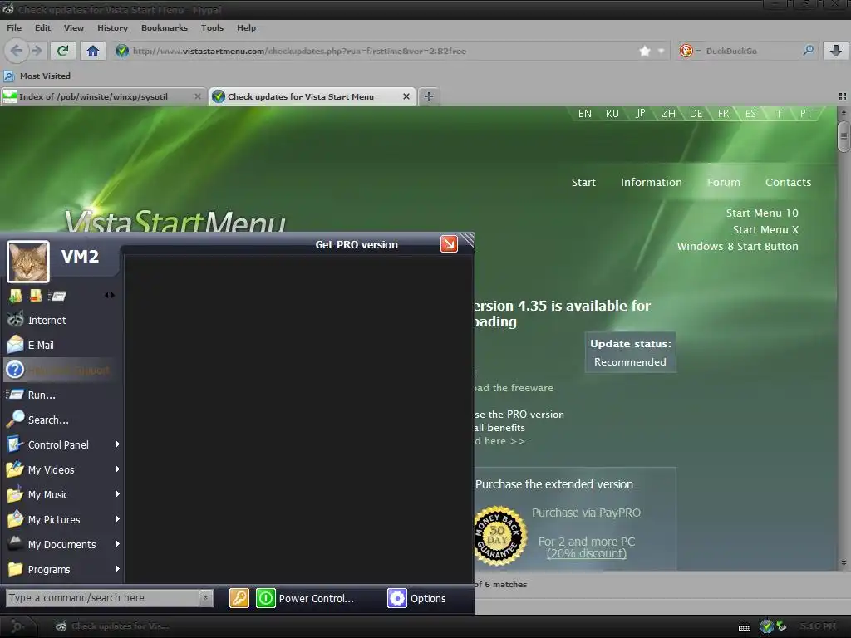Switch site language to JP
This screenshot has width=851, height=638.
[x=641, y=113]
